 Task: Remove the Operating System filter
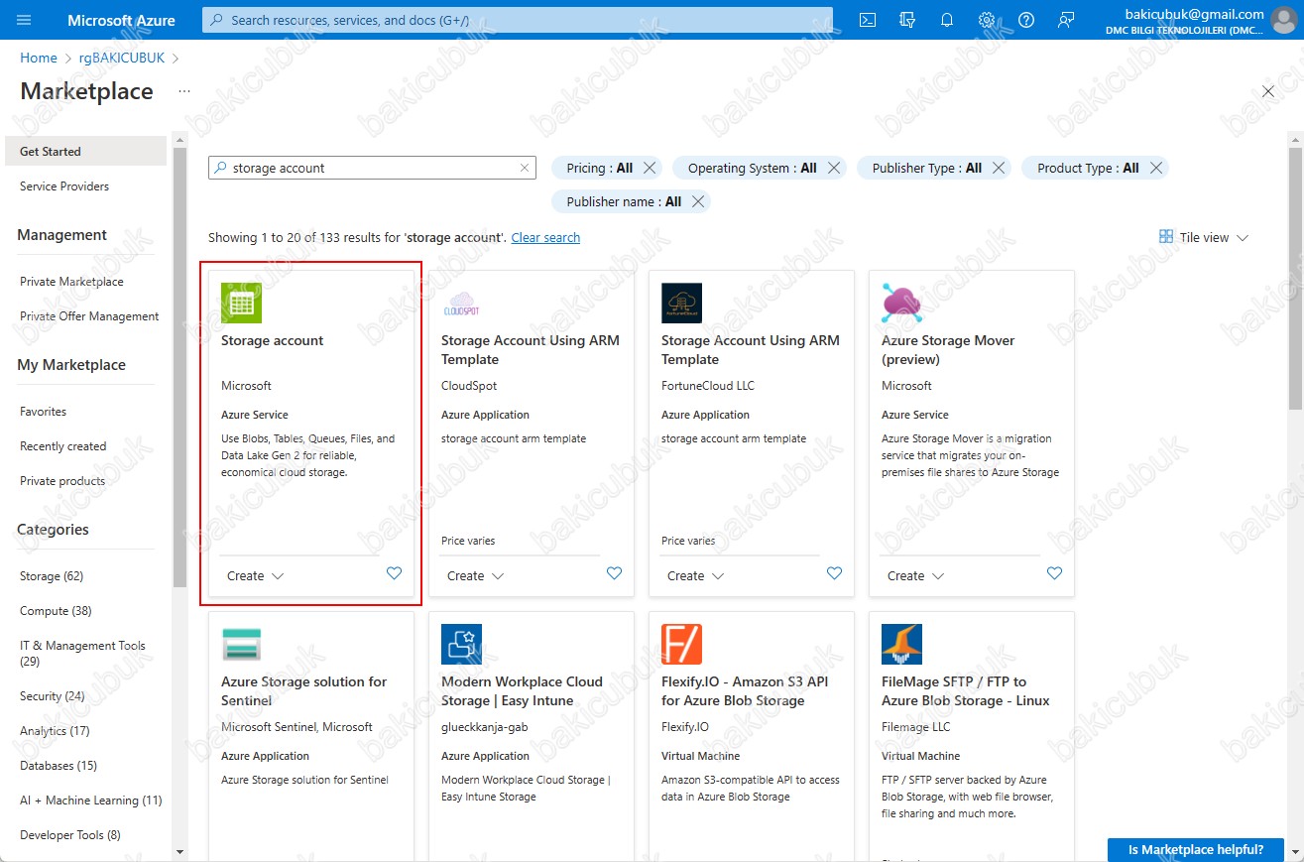click(x=834, y=168)
